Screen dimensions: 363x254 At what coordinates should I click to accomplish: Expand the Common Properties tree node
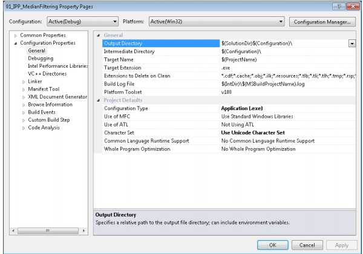(16, 36)
